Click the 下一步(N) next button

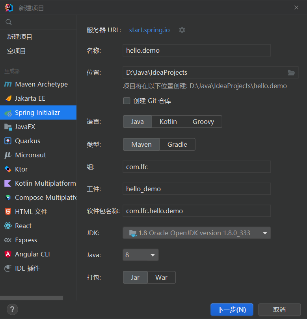coord(232,310)
